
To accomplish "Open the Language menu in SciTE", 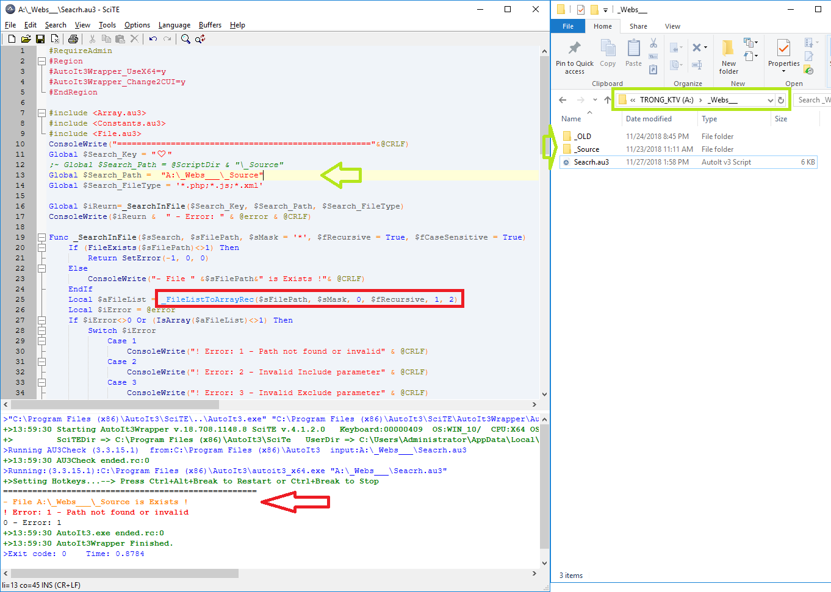I will click(174, 25).
